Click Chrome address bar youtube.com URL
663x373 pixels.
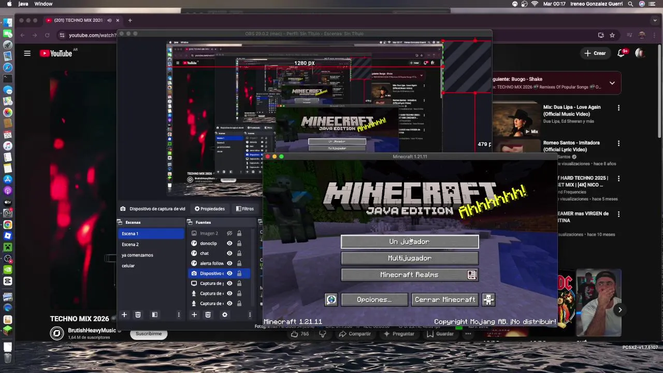pyautogui.click(x=92, y=35)
